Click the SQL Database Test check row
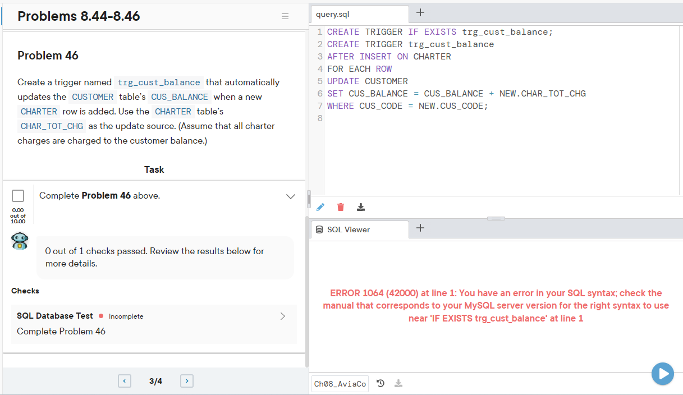683x395 pixels. [154, 324]
